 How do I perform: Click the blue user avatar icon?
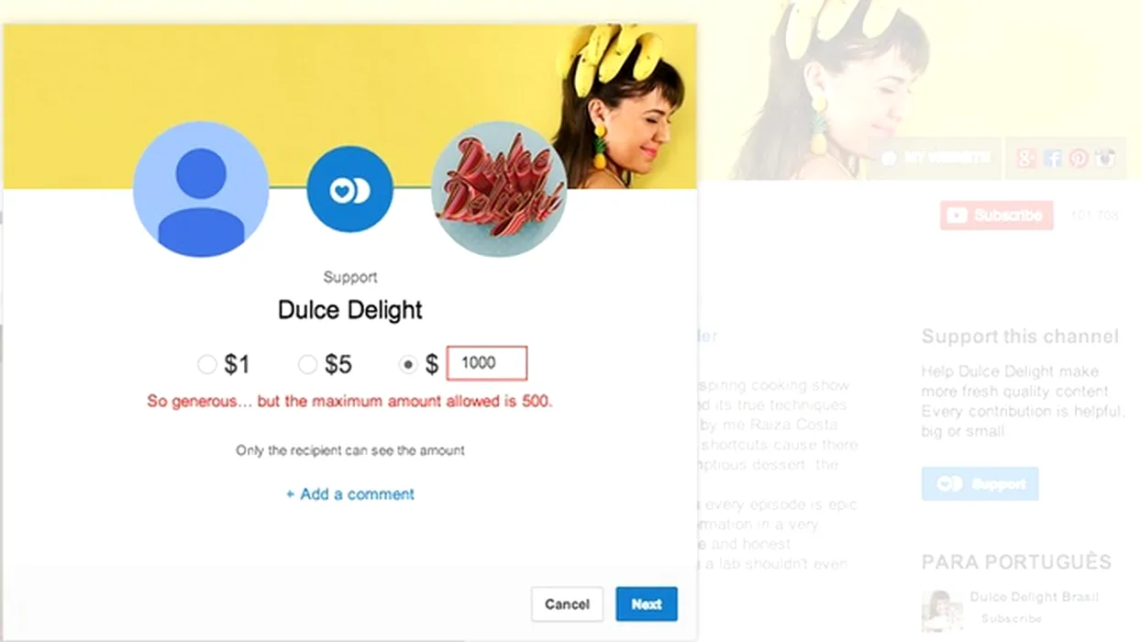[x=201, y=189]
